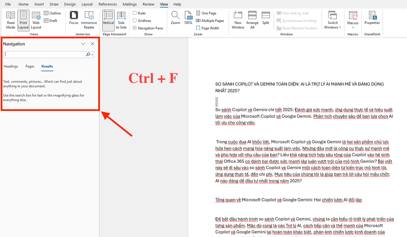Click the Arrange All windows icon
Image resolution: width=407 pixels, height=237 pixels.
(x=252, y=20)
